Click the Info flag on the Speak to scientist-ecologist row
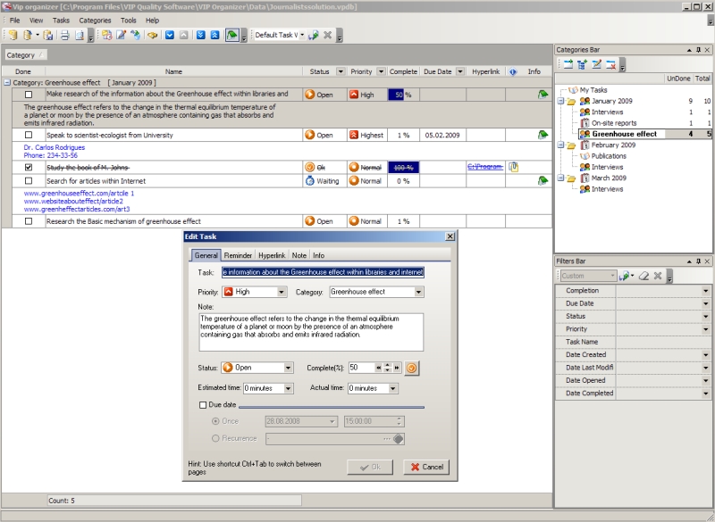 (543, 135)
